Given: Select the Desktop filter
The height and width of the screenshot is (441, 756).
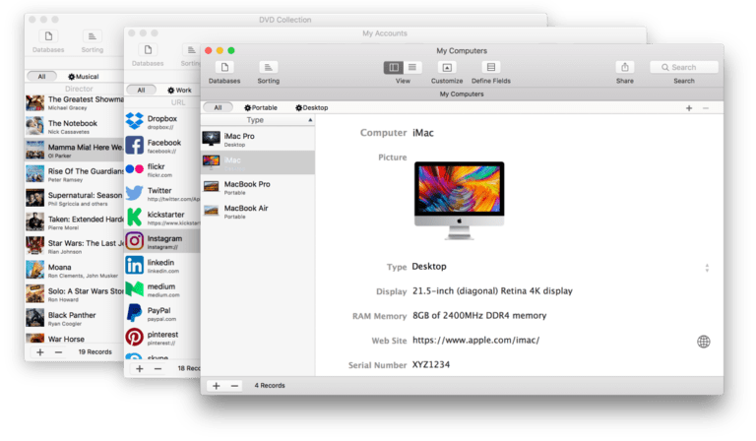Looking at the screenshot, I should (x=311, y=107).
